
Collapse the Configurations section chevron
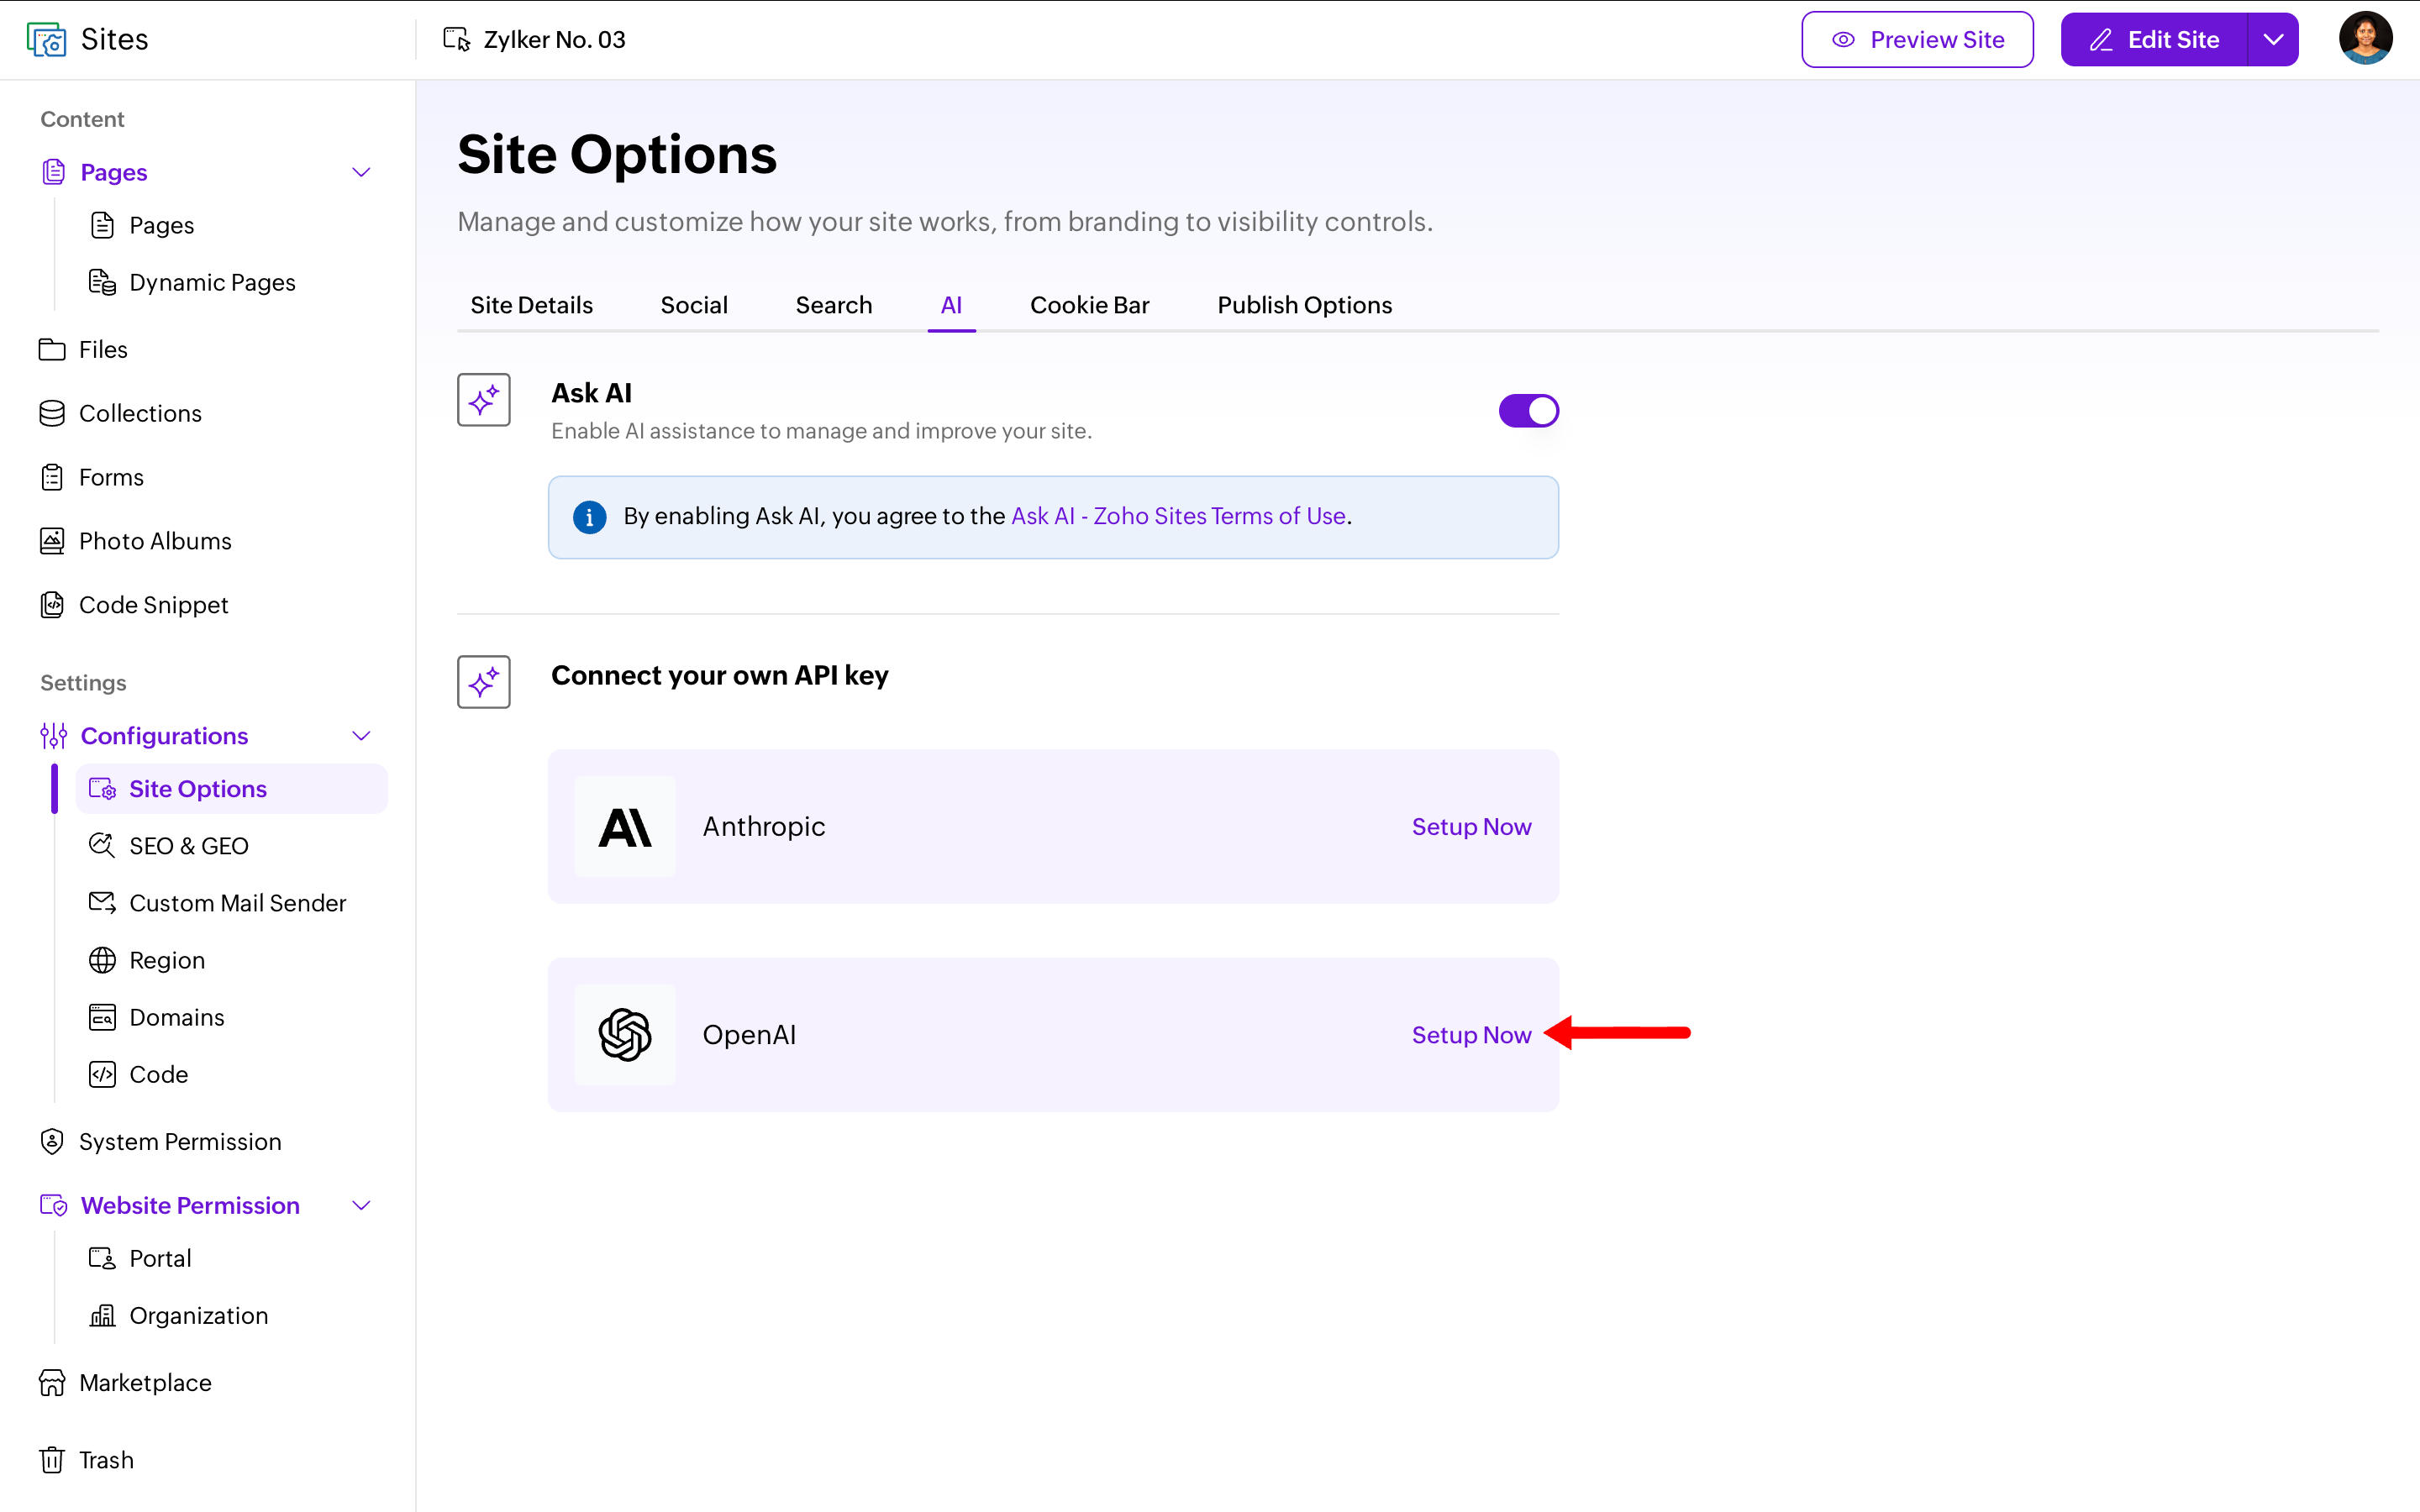pyautogui.click(x=362, y=736)
